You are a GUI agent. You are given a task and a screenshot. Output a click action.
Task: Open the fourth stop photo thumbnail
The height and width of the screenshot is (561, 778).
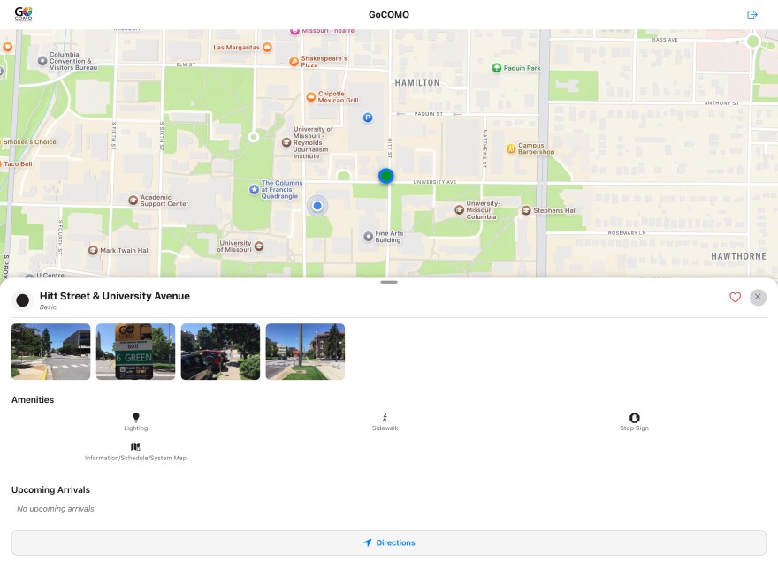point(305,352)
